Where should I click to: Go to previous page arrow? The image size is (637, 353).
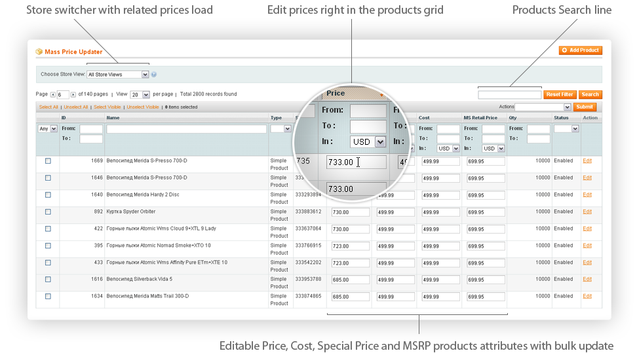(53, 94)
